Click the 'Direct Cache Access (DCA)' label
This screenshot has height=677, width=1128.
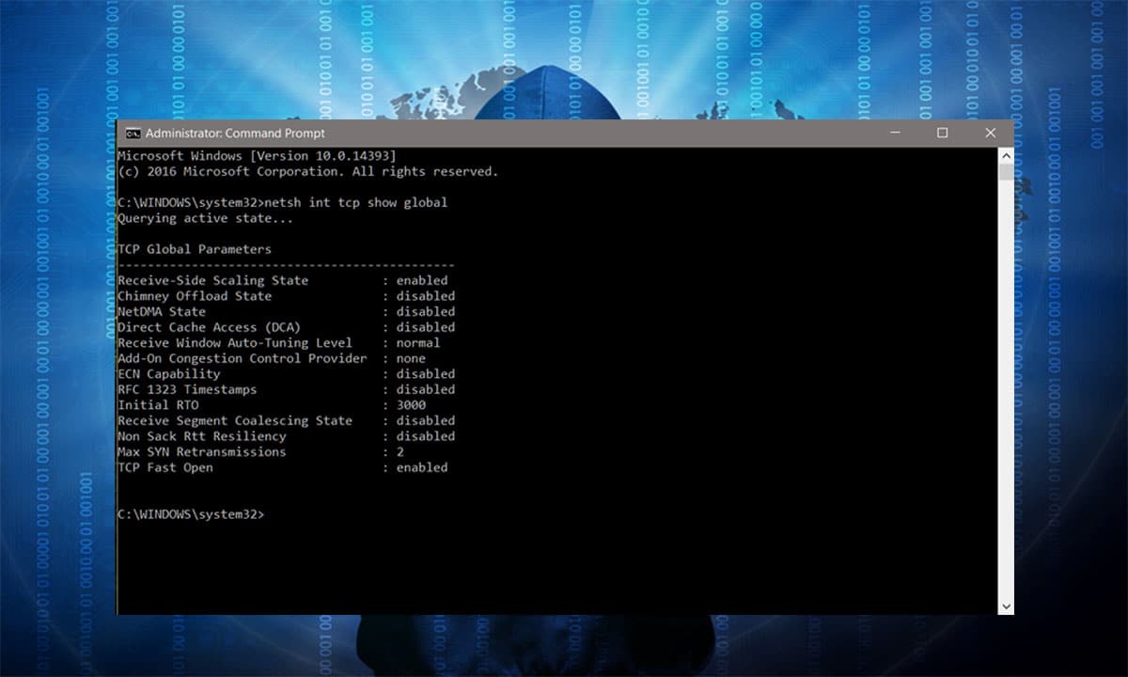209,327
